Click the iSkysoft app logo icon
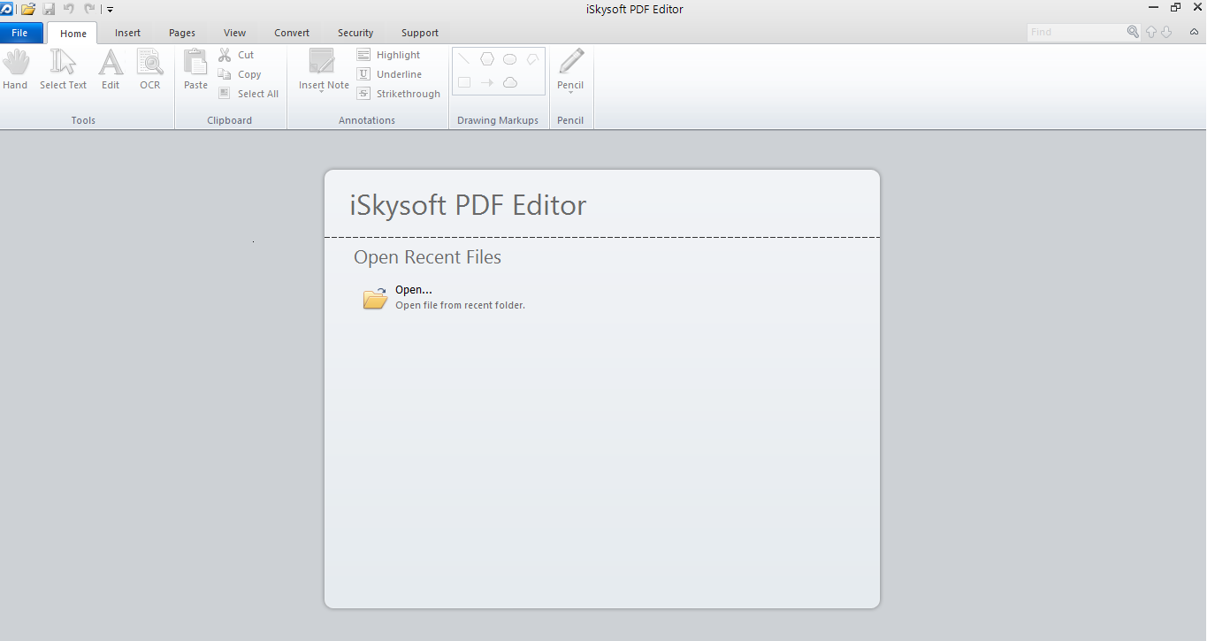Viewport: 1215px width, 641px height. pyautogui.click(x=7, y=9)
